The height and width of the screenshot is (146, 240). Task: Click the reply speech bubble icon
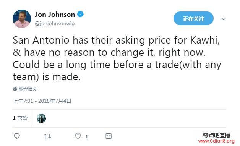[17, 136]
